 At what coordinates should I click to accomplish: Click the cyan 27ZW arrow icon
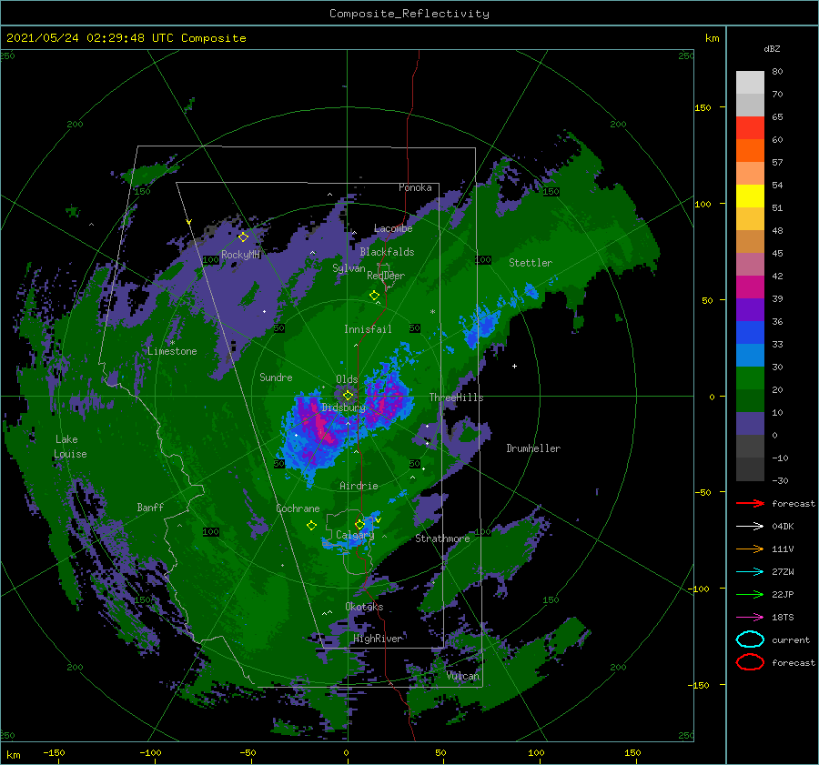750,571
